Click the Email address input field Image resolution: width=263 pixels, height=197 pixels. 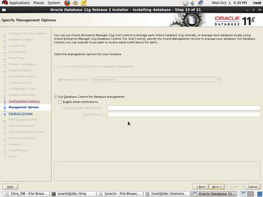click(x=184, y=115)
